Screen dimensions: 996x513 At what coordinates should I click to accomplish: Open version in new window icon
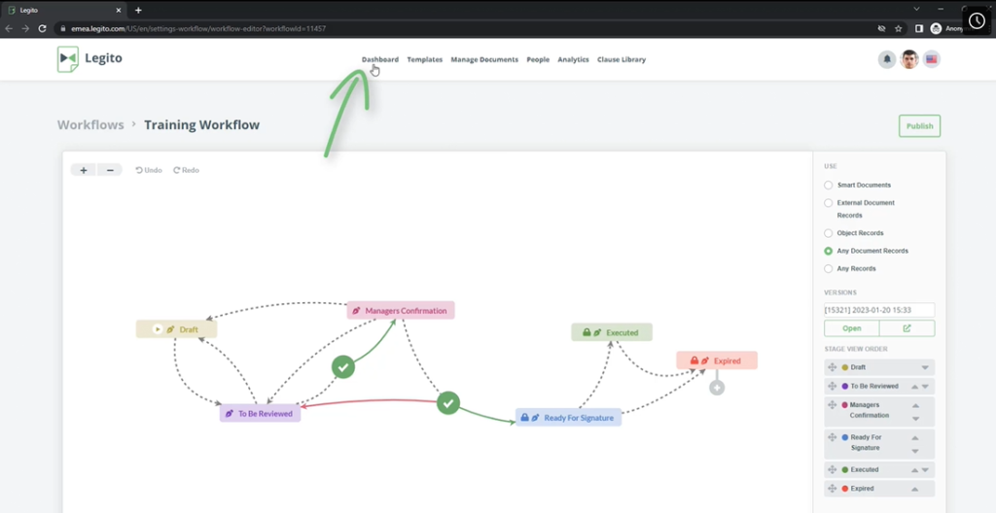click(907, 328)
